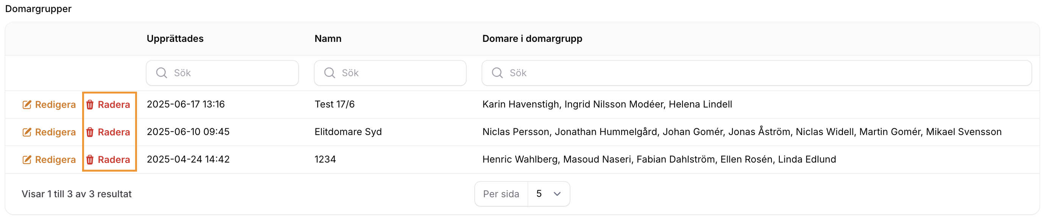This screenshot has height=218, width=1047.
Task: Sort by Domare i domargrupp header
Action: 533,38
